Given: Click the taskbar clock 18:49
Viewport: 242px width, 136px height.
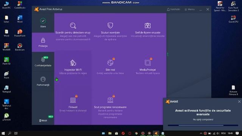Looking at the screenshot, I should pyautogui.click(x=230, y=133).
